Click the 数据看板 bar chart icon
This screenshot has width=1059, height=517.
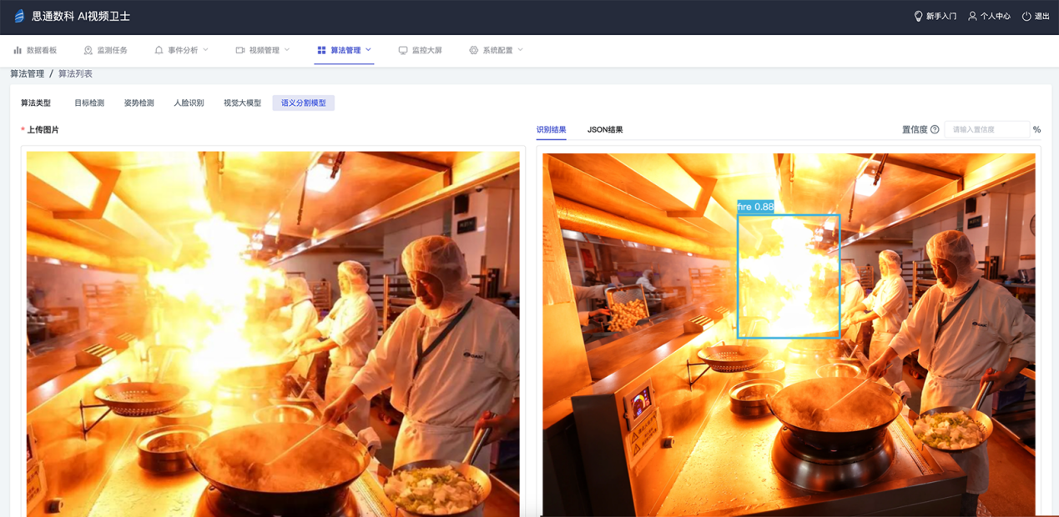(x=18, y=50)
